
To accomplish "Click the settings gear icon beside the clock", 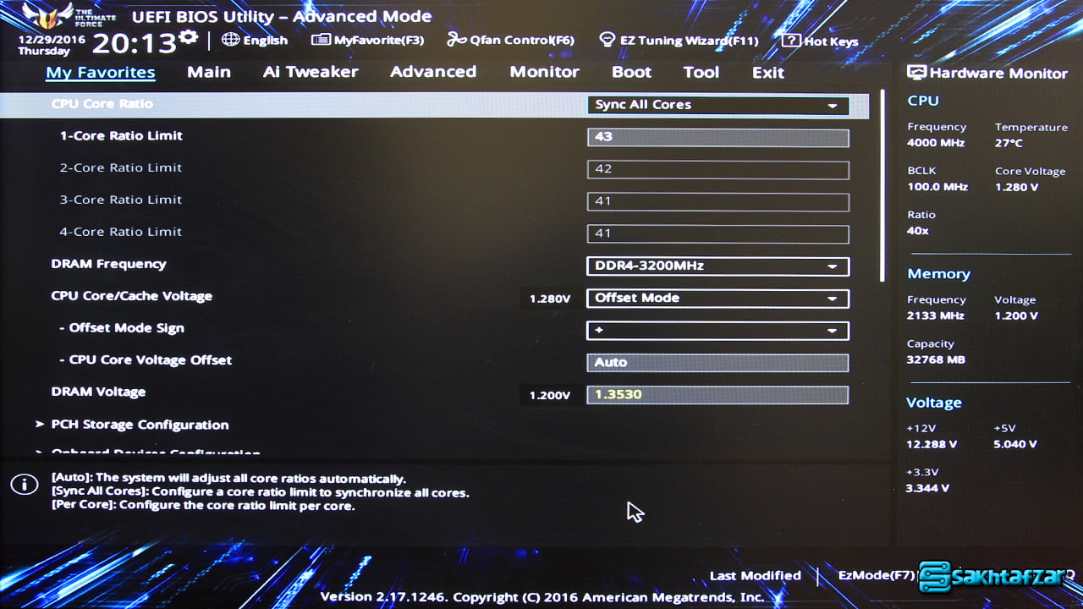I will tap(189, 38).
